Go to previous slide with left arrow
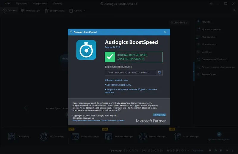 click(26, 108)
